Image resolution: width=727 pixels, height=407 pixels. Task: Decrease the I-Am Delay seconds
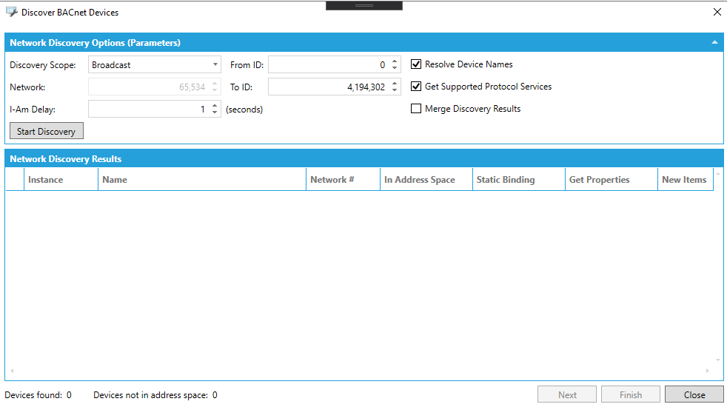coord(215,113)
